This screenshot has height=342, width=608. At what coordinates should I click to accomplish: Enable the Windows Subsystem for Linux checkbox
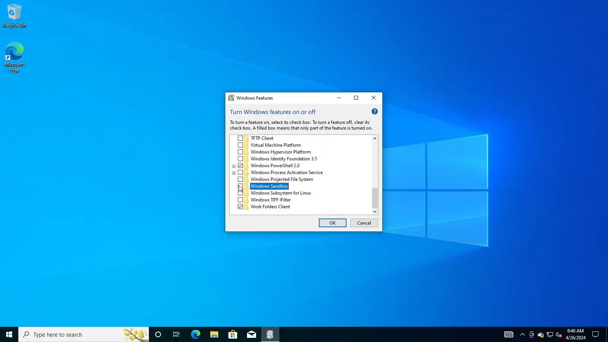pyautogui.click(x=240, y=193)
